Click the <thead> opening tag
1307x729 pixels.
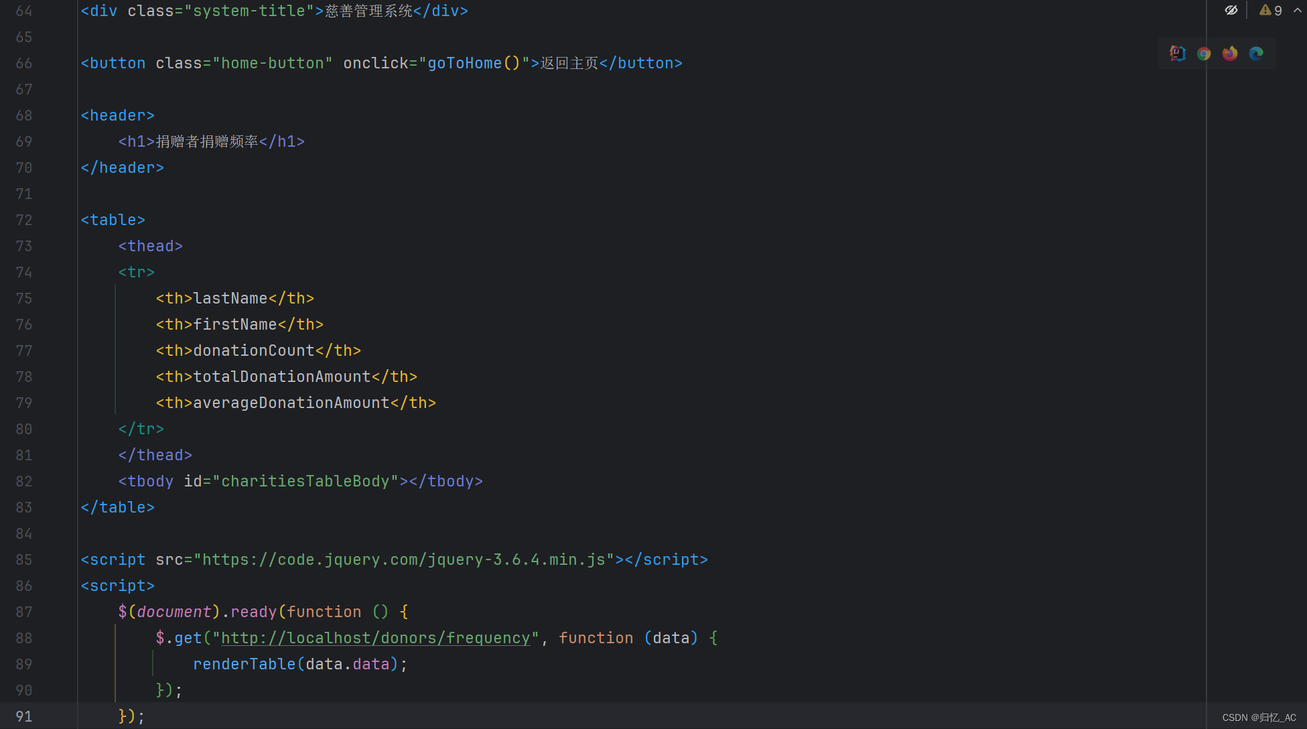point(151,246)
